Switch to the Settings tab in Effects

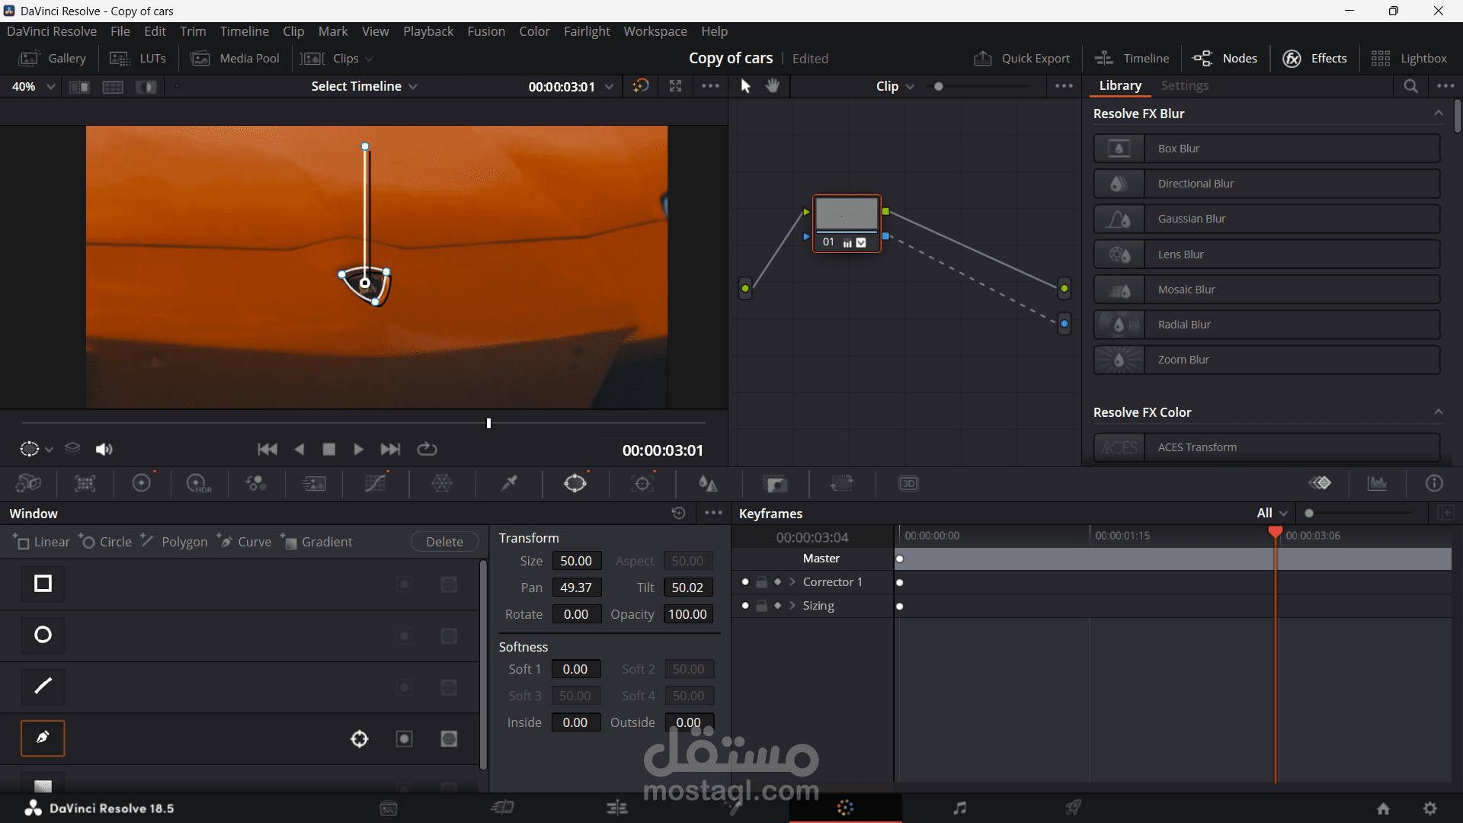(x=1184, y=85)
